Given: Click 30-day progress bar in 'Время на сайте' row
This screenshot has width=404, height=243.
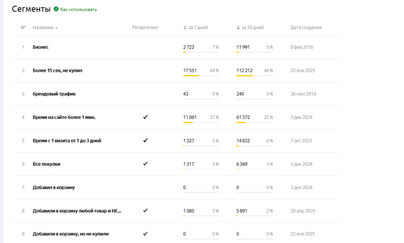Looking at the screenshot, I should coord(254,122).
